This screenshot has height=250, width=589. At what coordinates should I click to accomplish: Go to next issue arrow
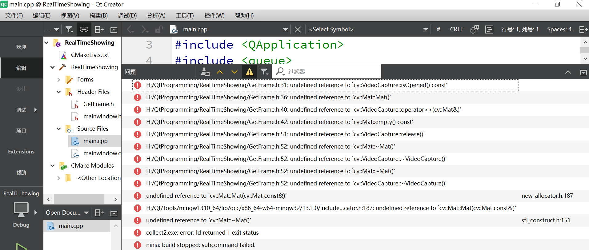point(234,72)
